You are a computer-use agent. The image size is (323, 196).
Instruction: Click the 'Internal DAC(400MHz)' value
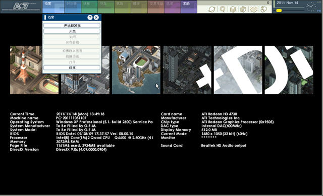[x=222, y=126]
